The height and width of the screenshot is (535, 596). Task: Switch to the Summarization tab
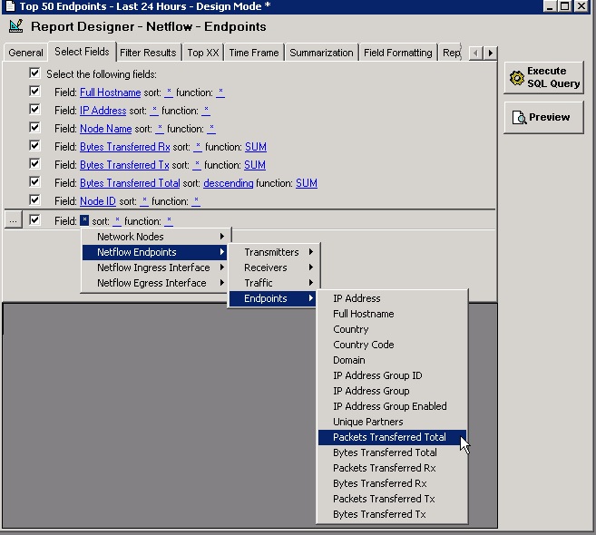click(321, 53)
